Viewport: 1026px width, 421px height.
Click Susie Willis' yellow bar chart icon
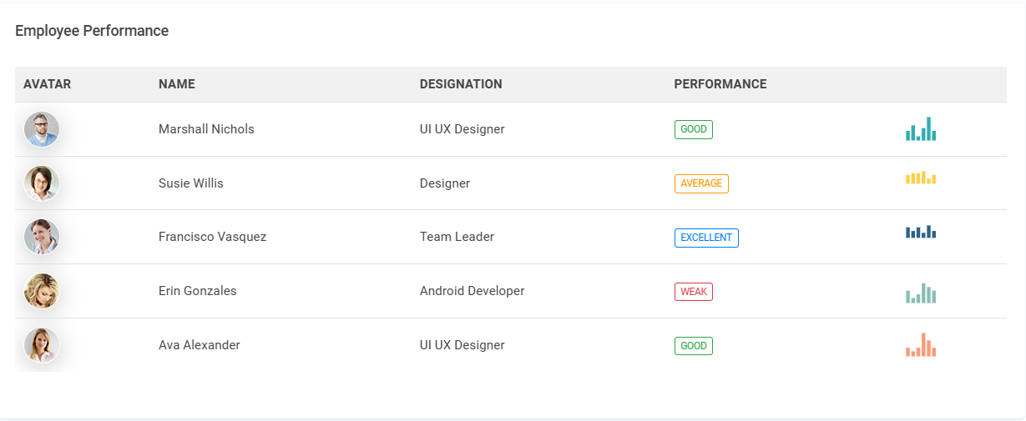(x=920, y=178)
